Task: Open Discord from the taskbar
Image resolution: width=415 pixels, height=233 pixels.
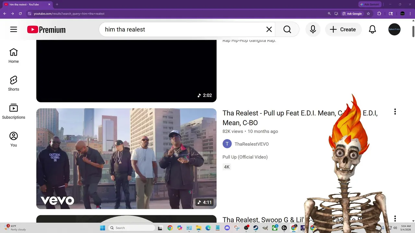Action: (227, 228)
